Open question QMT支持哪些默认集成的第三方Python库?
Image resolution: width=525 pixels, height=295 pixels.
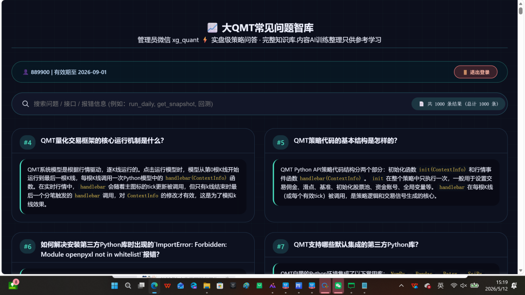(356, 245)
